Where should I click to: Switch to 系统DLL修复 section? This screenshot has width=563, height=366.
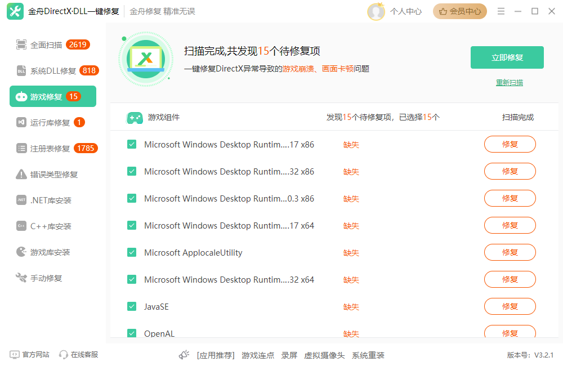[x=53, y=71]
